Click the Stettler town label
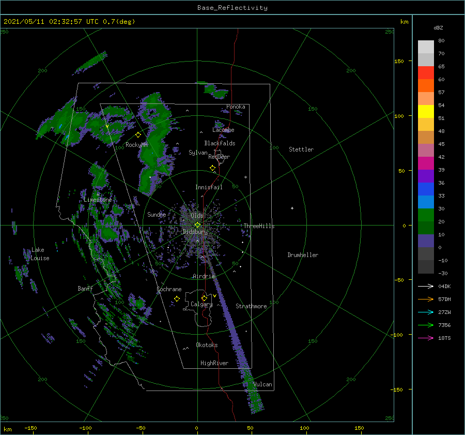The height and width of the screenshot is (435, 465). [x=301, y=149]
